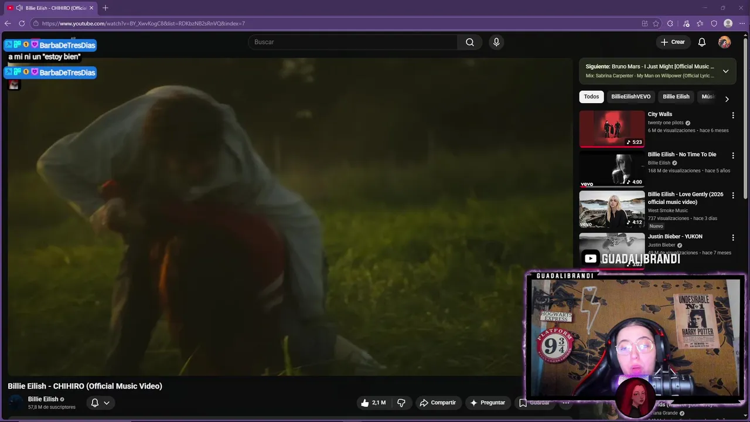
Task: Click the Crear button
Action: [x=673, y=42]
